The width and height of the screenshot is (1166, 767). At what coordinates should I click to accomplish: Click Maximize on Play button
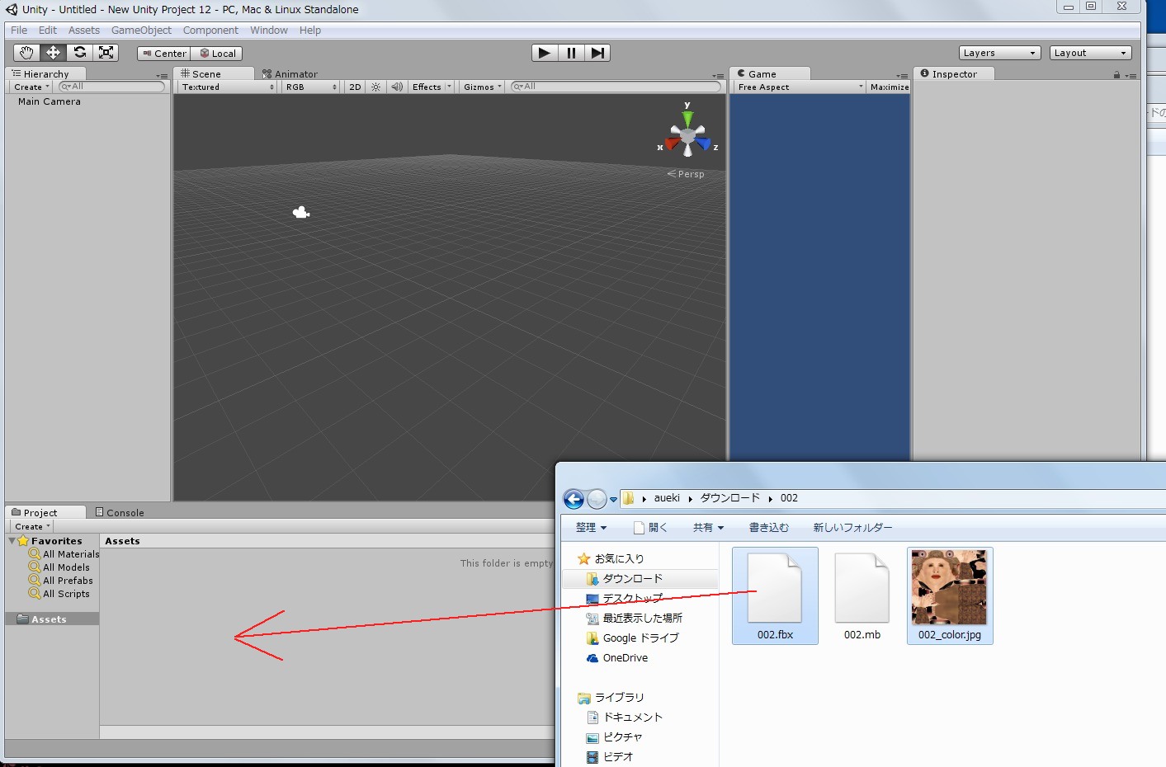click(889, 87)
